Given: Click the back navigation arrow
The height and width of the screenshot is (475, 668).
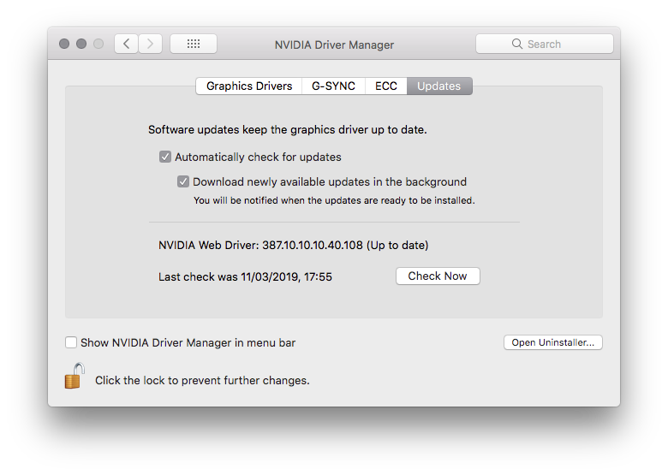Looking at the screenshot, I should tap(126, 44).
